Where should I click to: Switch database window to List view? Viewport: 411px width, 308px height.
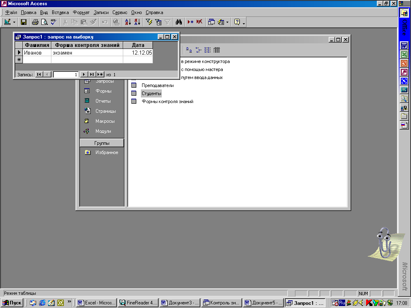coord(208,50)
